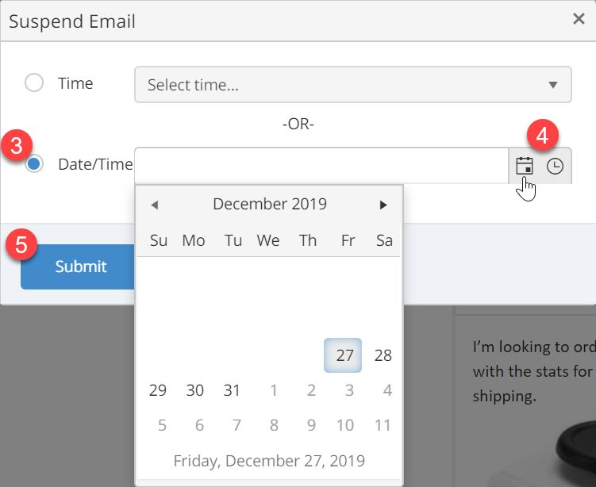The image size is (596, 487).
Task: Open the clock time picker icon
Action: click(x=555, y=167)
